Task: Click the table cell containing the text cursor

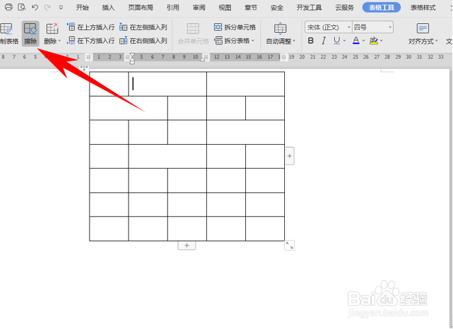Action: coord(167,84)
